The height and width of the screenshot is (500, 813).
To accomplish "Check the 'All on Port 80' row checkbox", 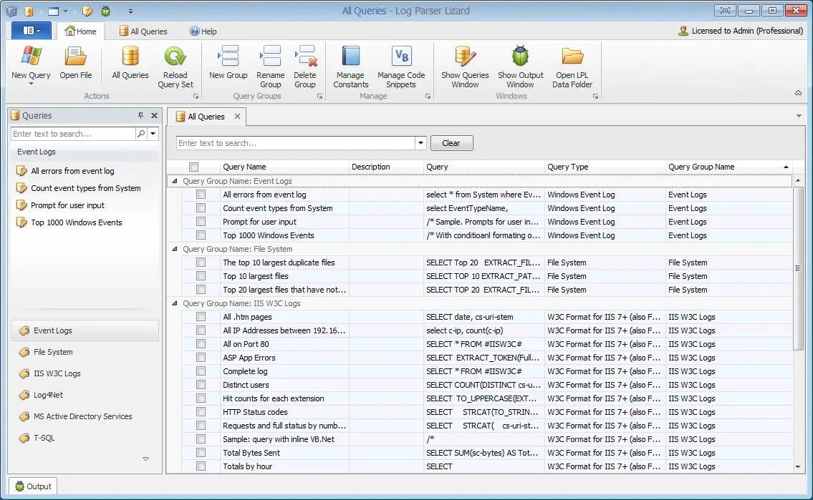I will point(201,343).
